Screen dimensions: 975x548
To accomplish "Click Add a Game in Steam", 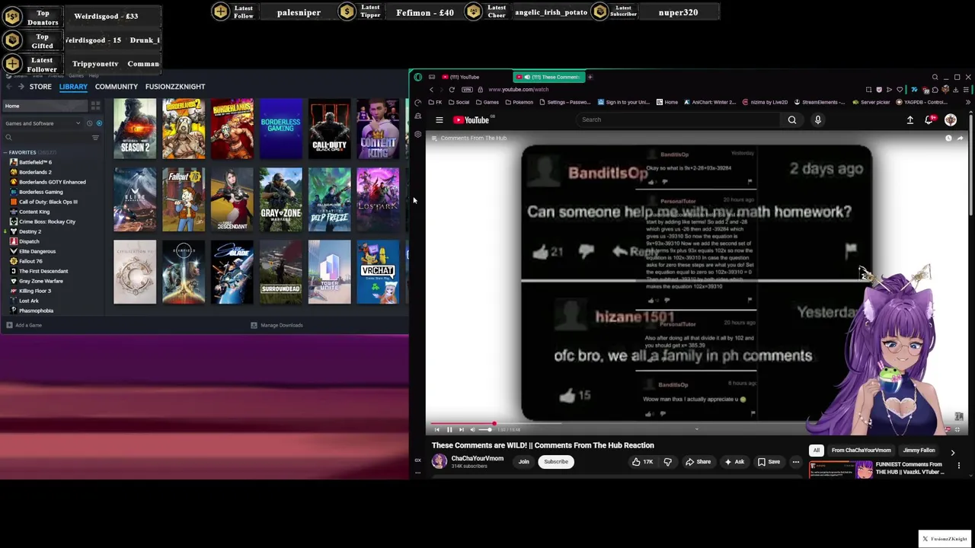I will click(24, 325).
